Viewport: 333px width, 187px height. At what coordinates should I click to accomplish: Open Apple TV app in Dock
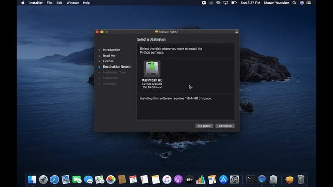(189, 180)
